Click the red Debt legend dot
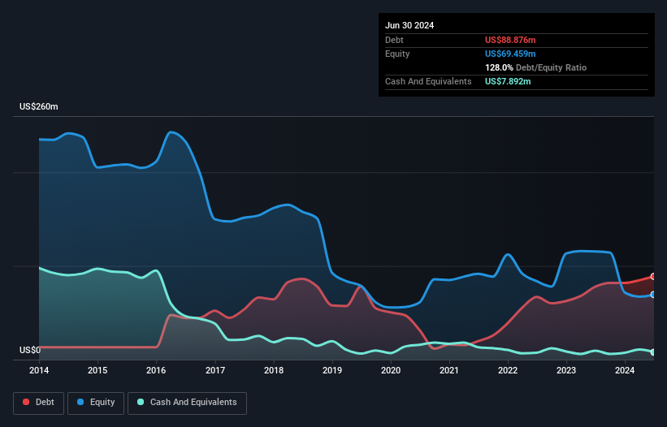This screenshot has width=667, height=427. point(26,402)
